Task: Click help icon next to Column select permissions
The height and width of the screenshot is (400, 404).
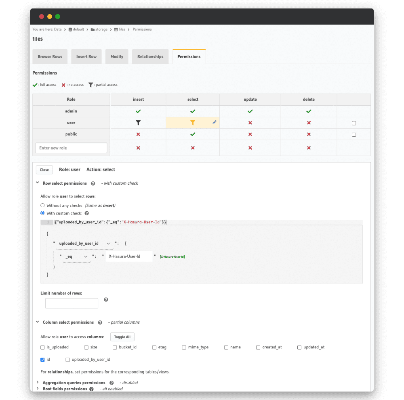Action: click(100, 323)
